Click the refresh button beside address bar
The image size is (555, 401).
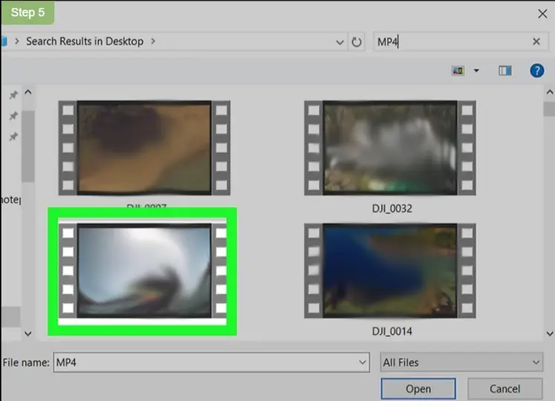point(357,42)
